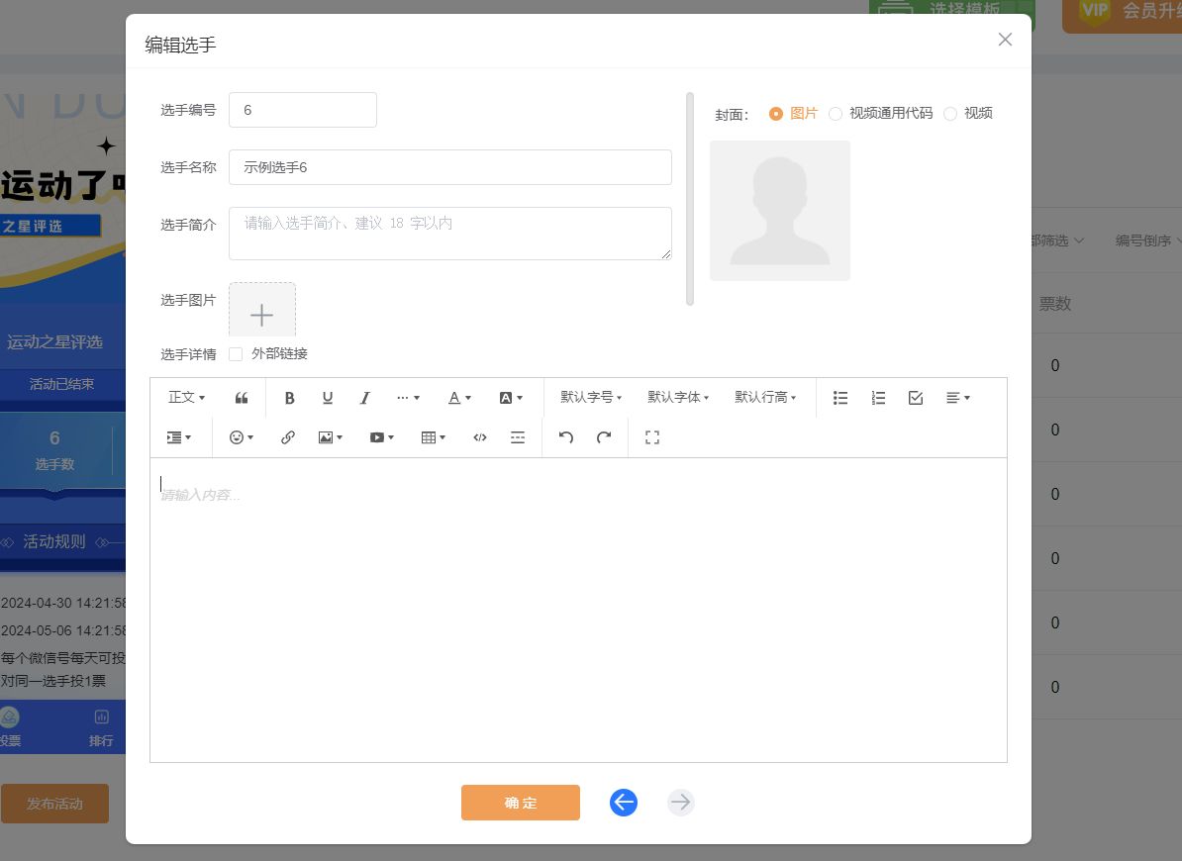Toggle bold formatting in editor toolbar
This screenshot has width=1182, height=861.
[x=290, y=398]
